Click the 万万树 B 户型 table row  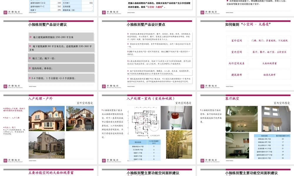[145, 150]
